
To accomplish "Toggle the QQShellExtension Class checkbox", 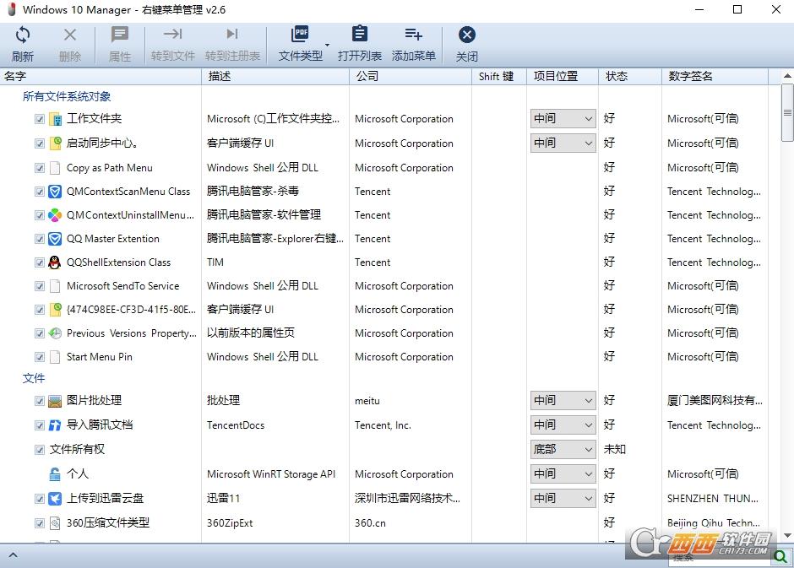I will click(40, 262).
